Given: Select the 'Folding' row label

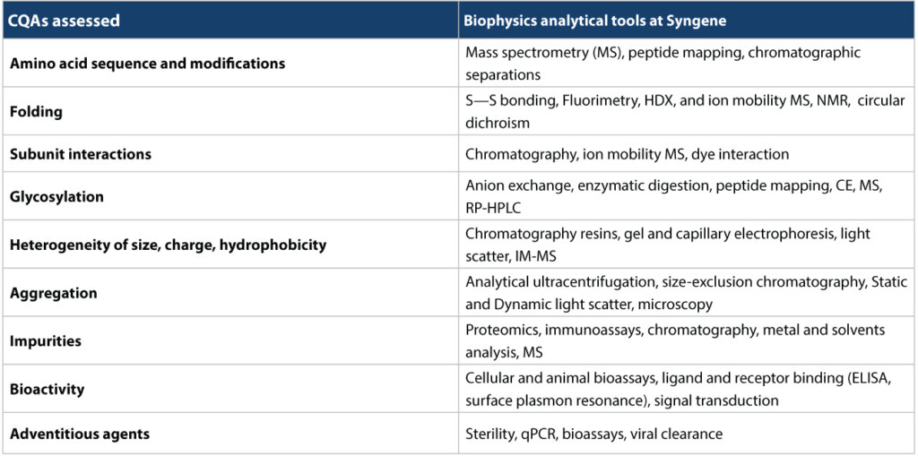Looking at the screenshot, I should click(x=230, y=112).
